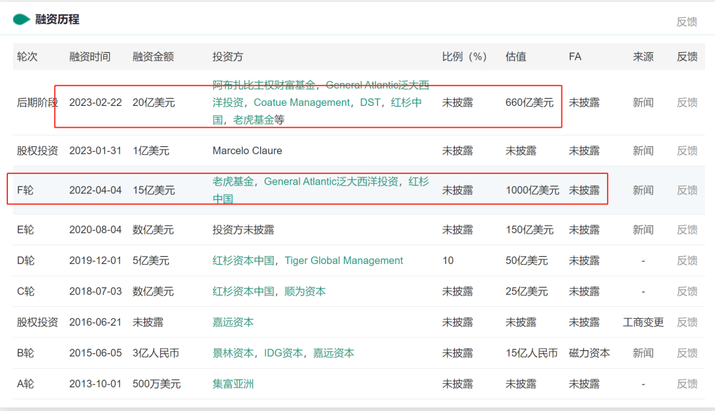This screenshot has width=715, height=411.
Task: Open General Atlantic泛大西洋投资 link in F轮 row
Action: click(x=331, y=182)
